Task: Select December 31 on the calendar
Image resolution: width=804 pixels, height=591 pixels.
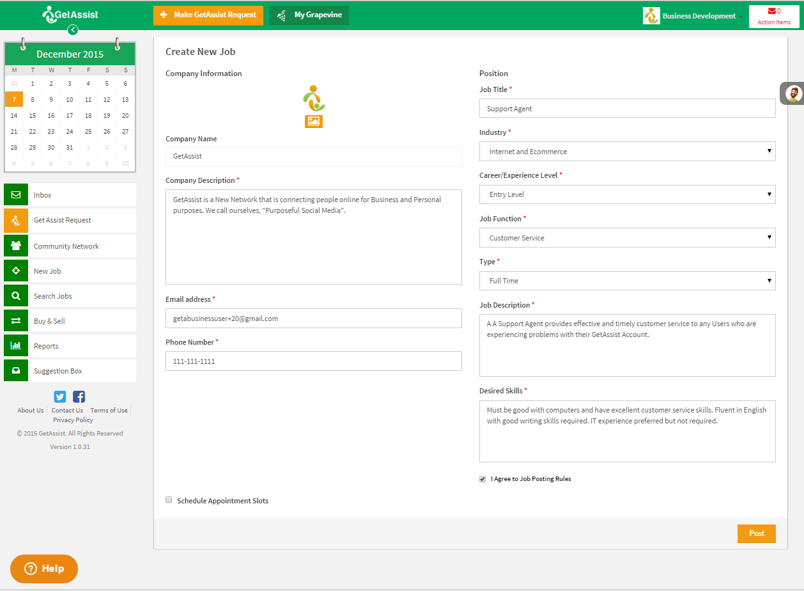Action: (70, 147)
